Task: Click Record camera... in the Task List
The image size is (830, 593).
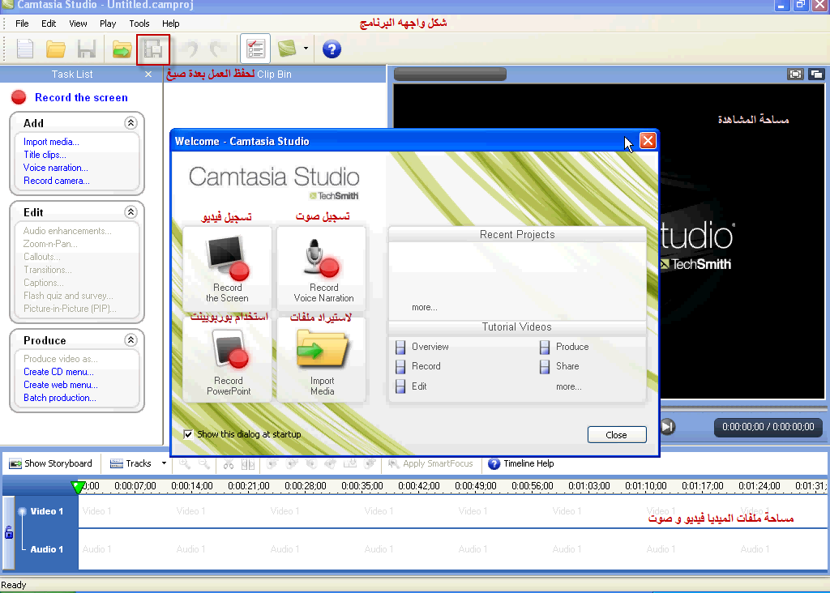Action: coord(57,181)
